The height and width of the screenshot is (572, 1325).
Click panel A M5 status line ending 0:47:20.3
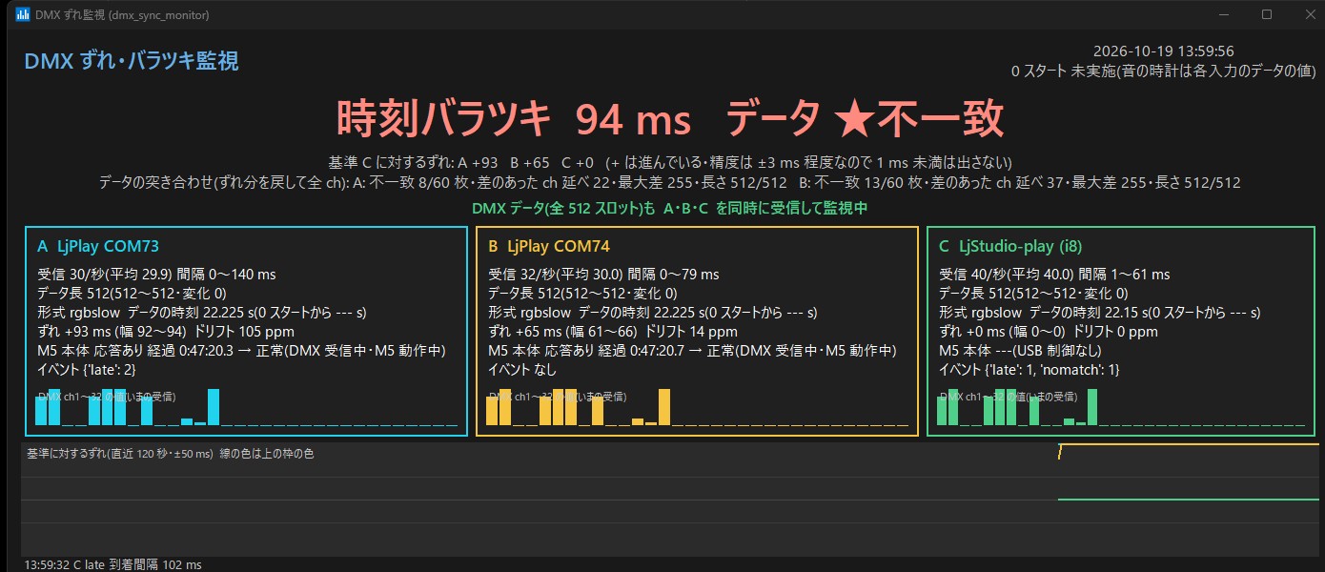tap(241, 351)
